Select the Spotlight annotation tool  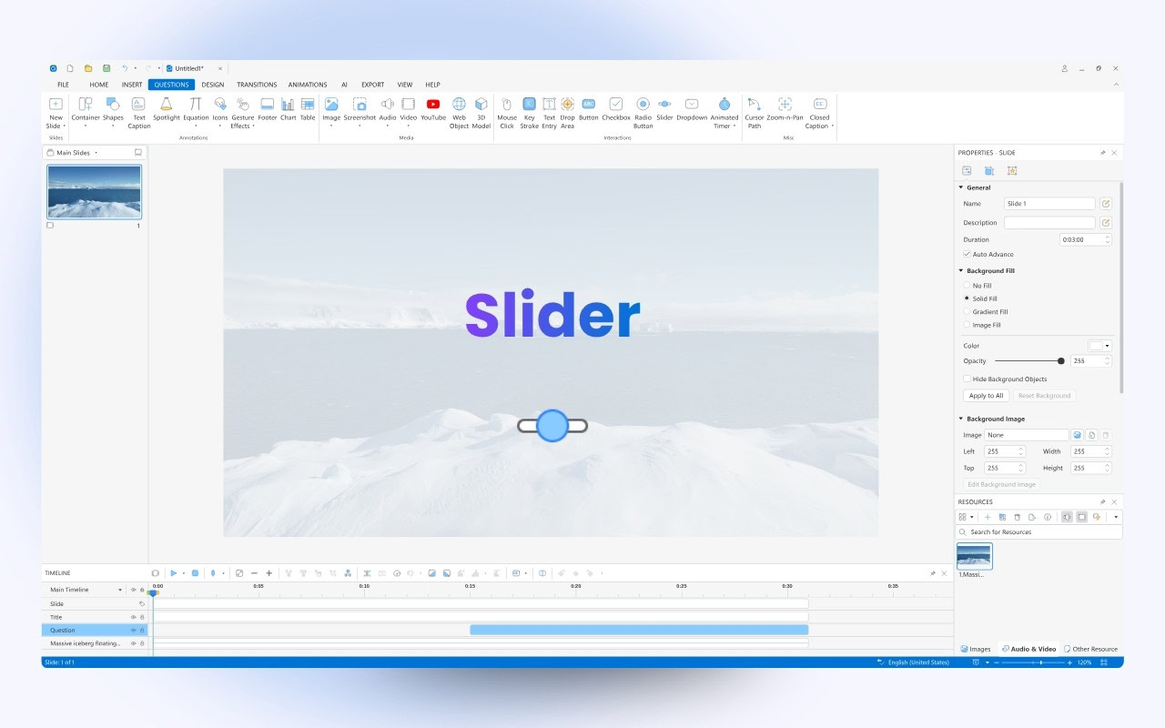tap(167, 109)
